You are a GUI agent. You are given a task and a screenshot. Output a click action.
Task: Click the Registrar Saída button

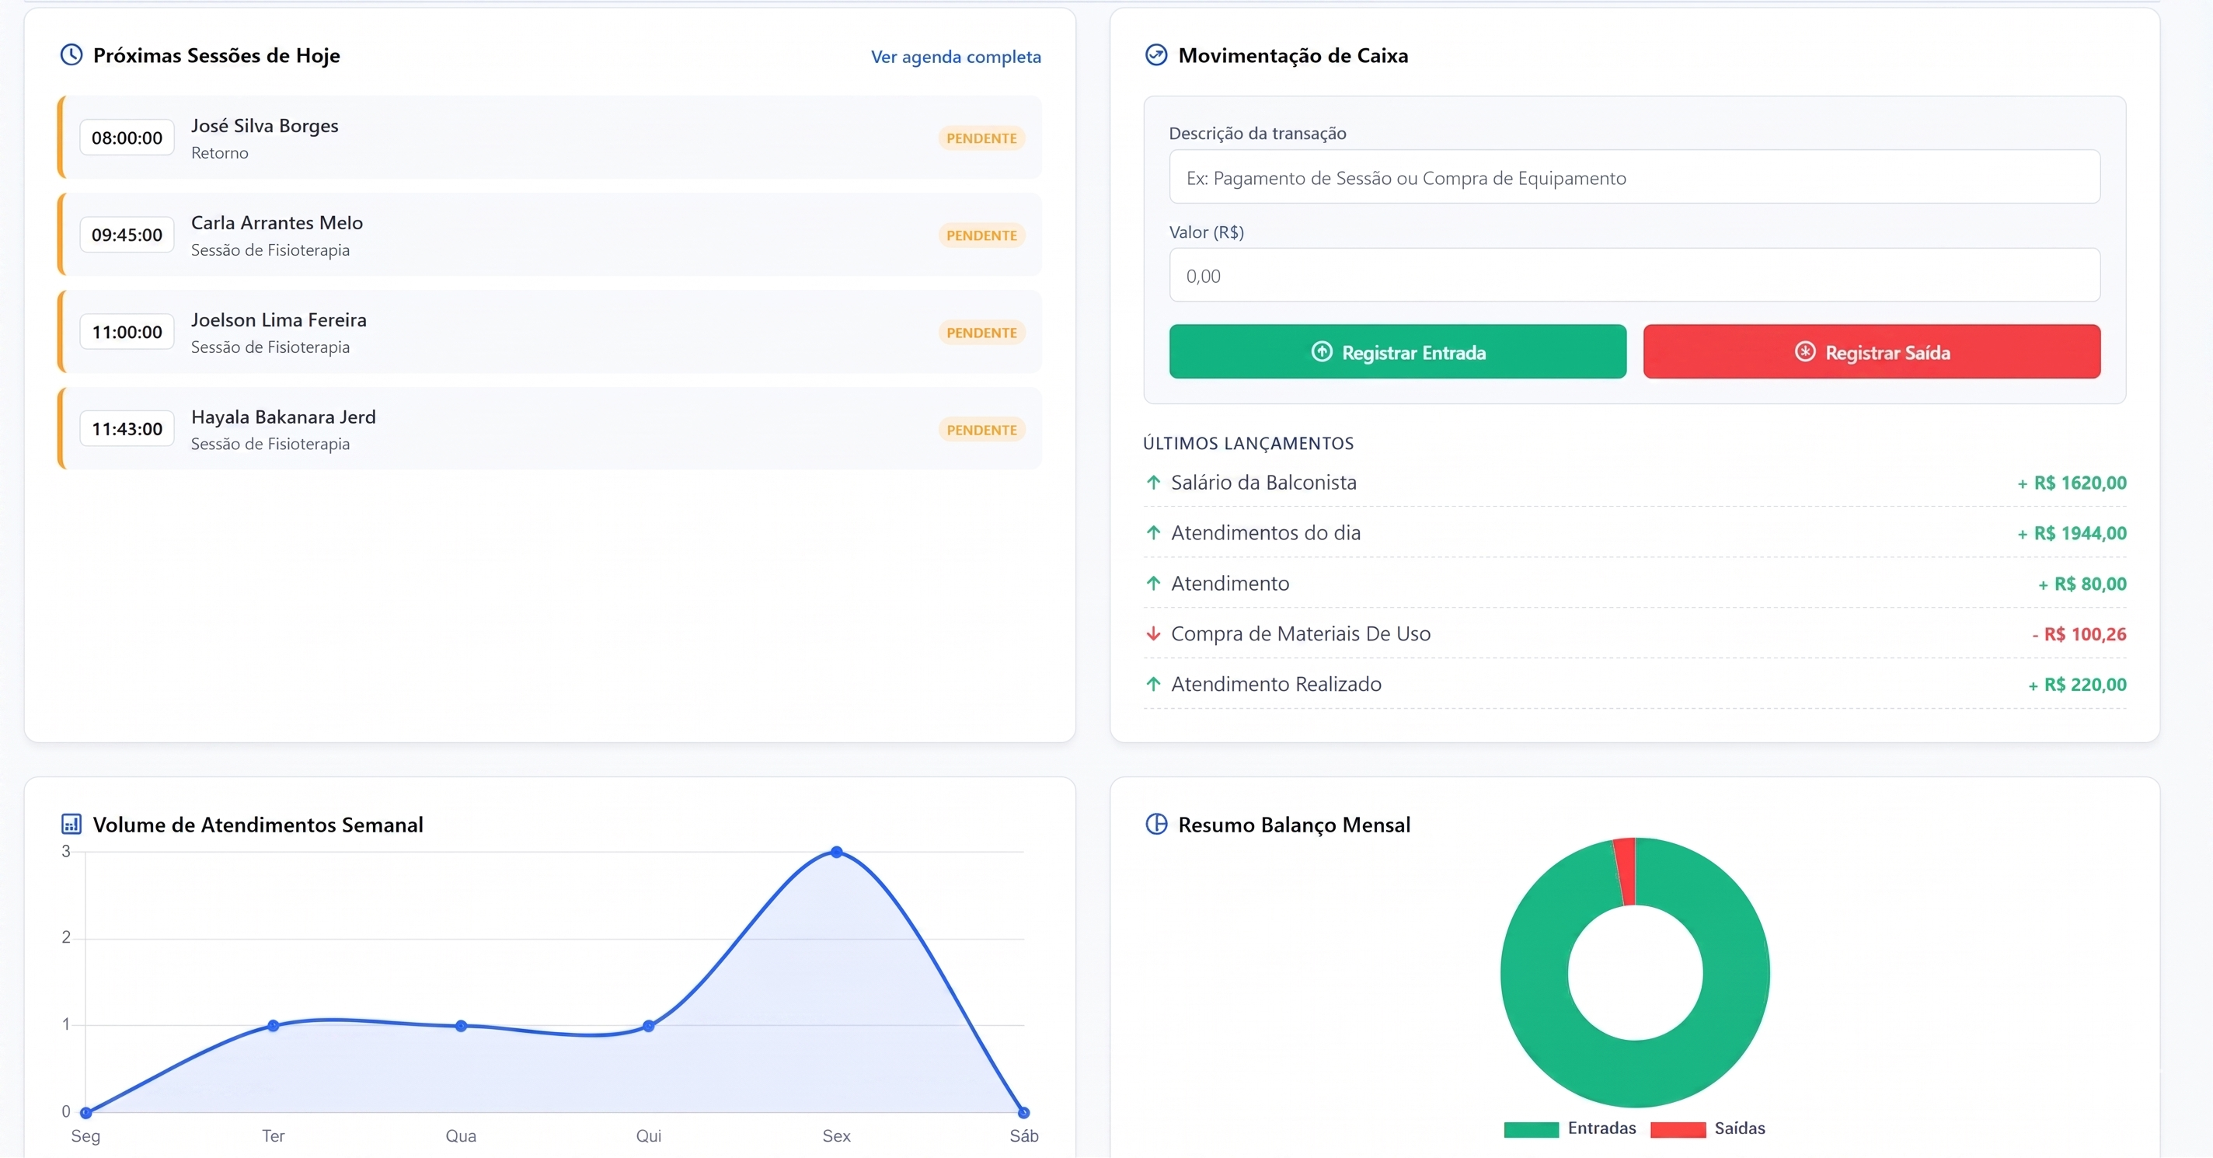(1871, 351)
